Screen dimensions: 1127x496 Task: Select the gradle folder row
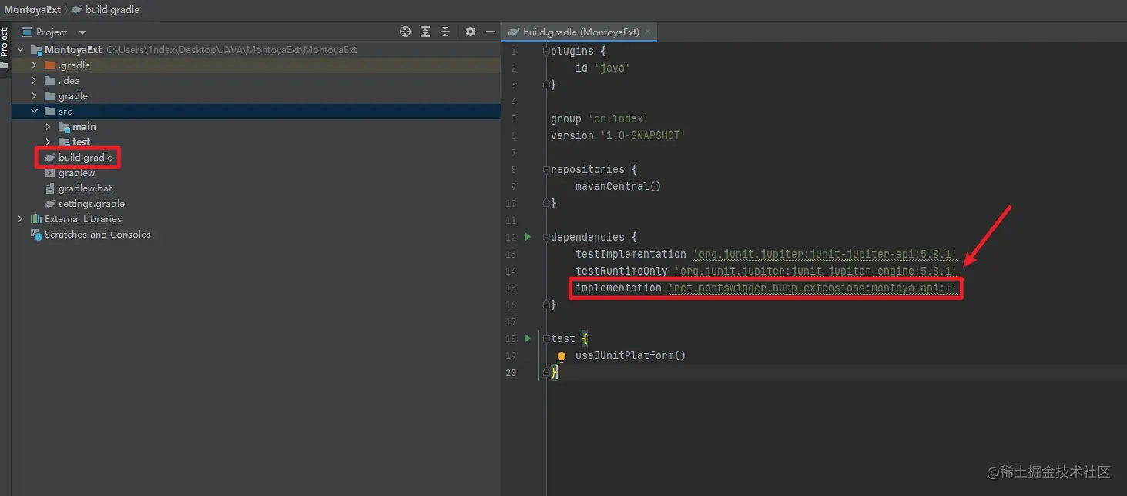(256, 96)
